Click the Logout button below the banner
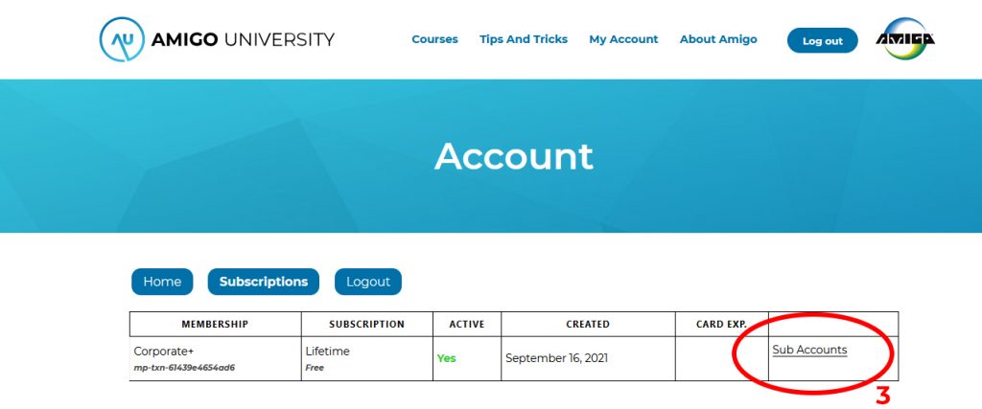The height and width of the screenshot is (409, 982). click(x=368, y=282)
